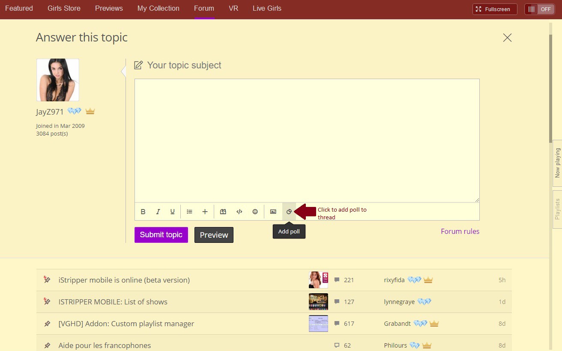The width and height of the screenshot is (562, 351).
Task: Apply underline text formatting
Action: [172, 212]
